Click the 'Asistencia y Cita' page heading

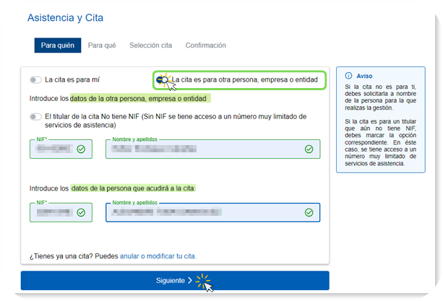[64, 17]
